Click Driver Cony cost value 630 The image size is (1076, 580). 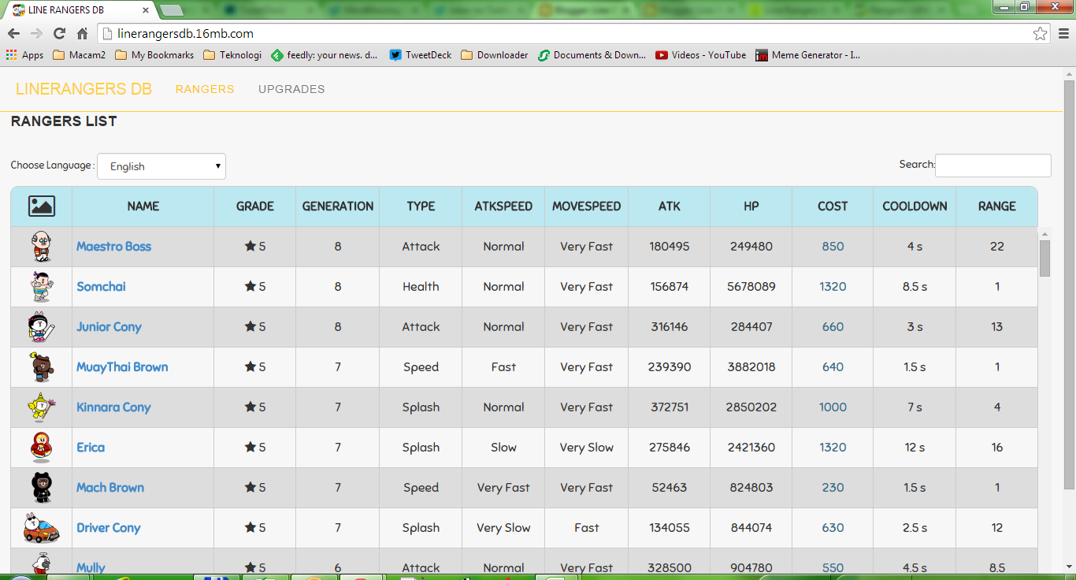point(833,528)
